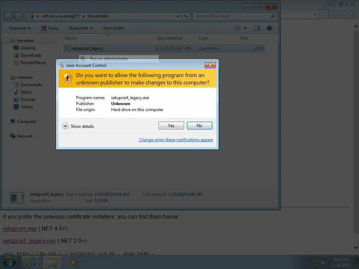Screen dimensions: 359x269
Task: Select Libraries in navigation pane
Action: click(25, 77)
